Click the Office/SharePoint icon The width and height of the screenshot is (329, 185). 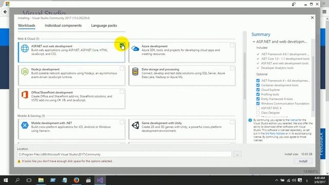point(25,95)
